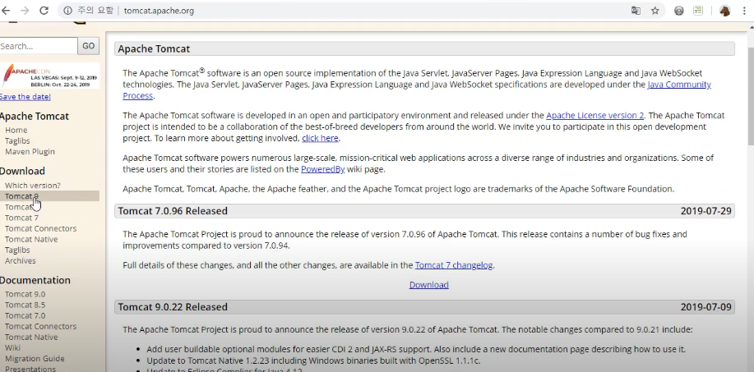754x372 pixels.
Task: Open the Apache License version 2 link
Action: 594,115
